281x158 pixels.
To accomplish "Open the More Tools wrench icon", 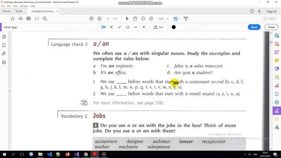I will [x=277, y=127].
